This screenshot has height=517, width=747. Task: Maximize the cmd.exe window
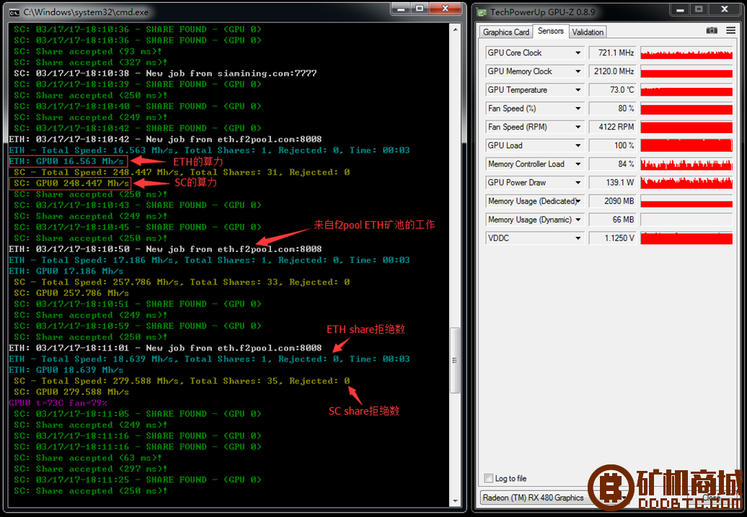(x=419, y=9)
